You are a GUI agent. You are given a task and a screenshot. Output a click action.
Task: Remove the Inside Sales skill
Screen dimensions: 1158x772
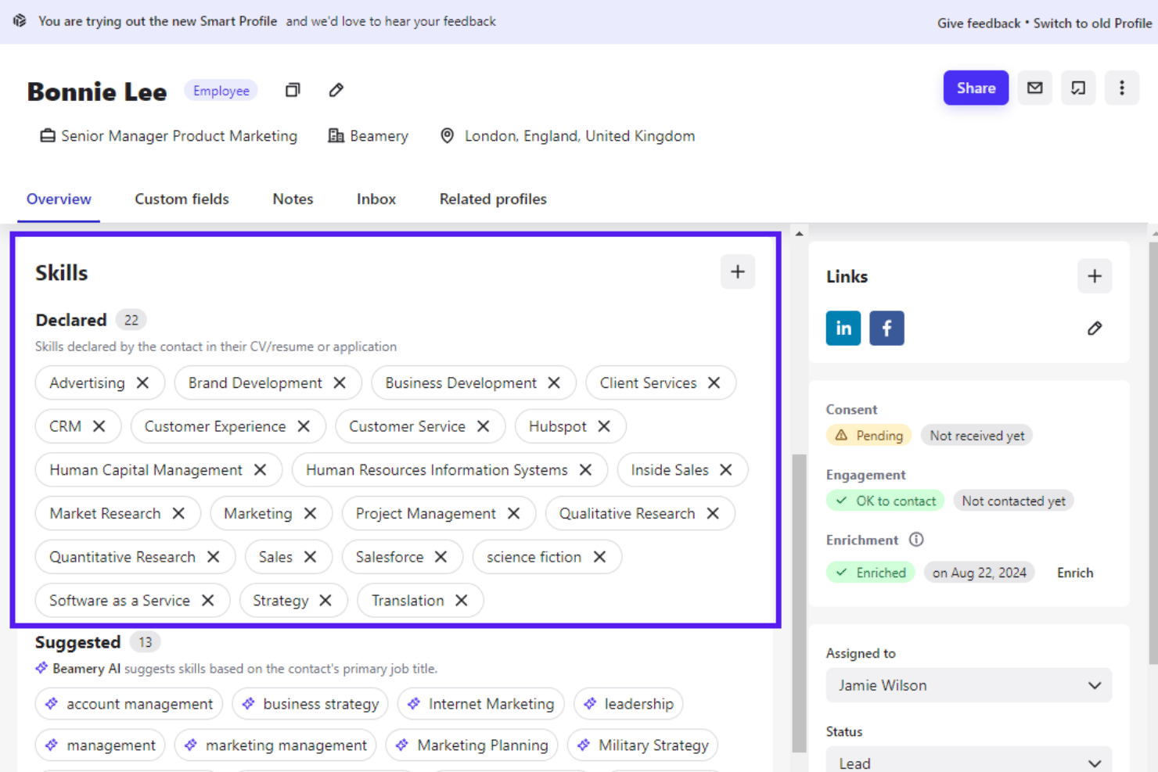coord(726,469)
